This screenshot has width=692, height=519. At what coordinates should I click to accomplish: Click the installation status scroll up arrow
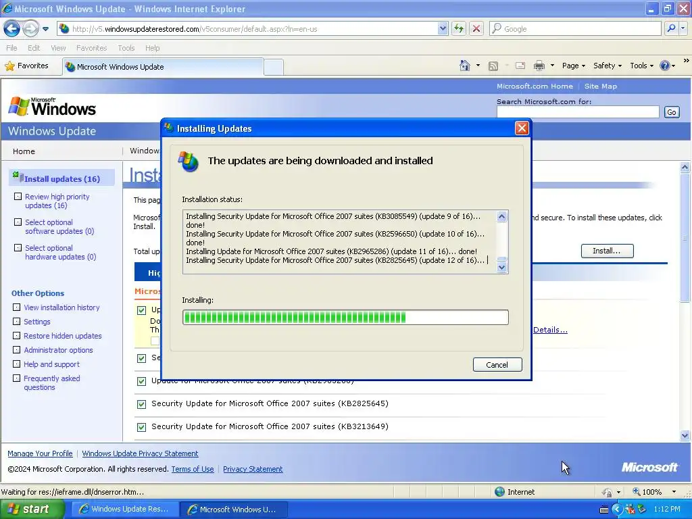pyautogui.click(x=502, y=216)
